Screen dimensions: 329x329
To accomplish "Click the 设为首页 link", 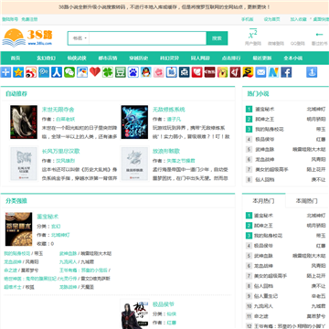I will (x=271, y=19).
